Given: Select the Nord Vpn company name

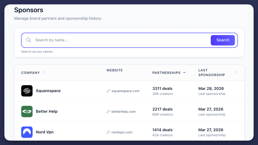Looking at the screenshot, I should coord(45,132).
